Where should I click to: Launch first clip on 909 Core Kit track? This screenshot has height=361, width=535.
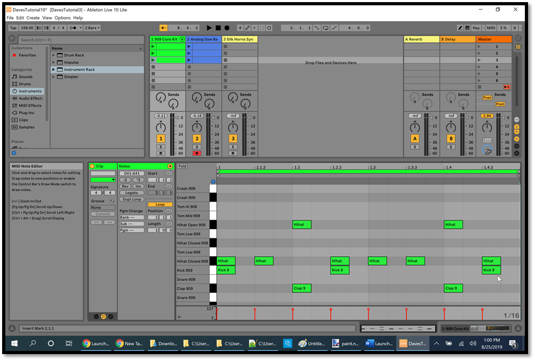(153, 46)
